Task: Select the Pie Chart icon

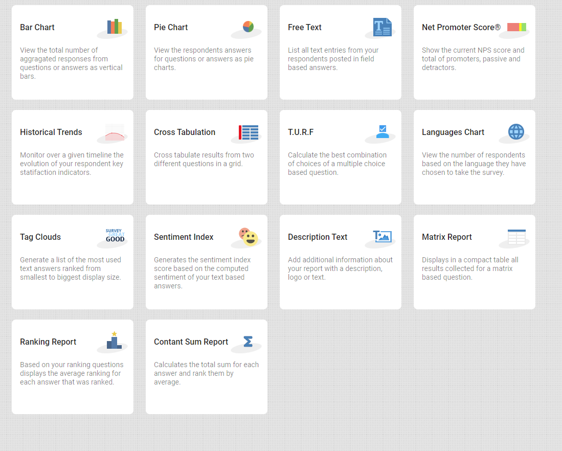Action: (248, 27)
